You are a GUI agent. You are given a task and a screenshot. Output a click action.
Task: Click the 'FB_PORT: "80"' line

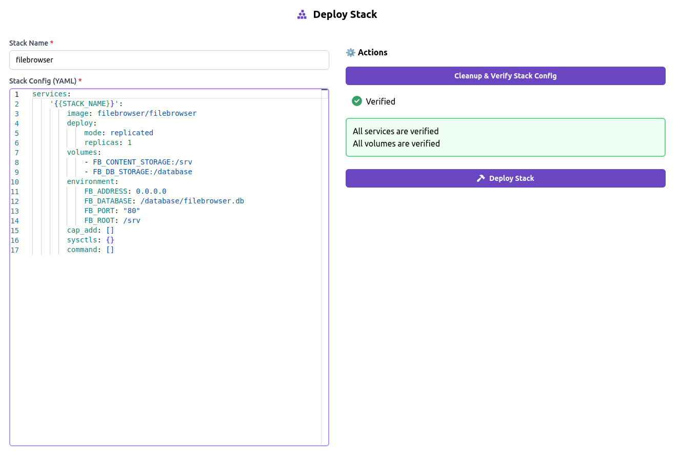pyautogui.click(x=112, y=211)
